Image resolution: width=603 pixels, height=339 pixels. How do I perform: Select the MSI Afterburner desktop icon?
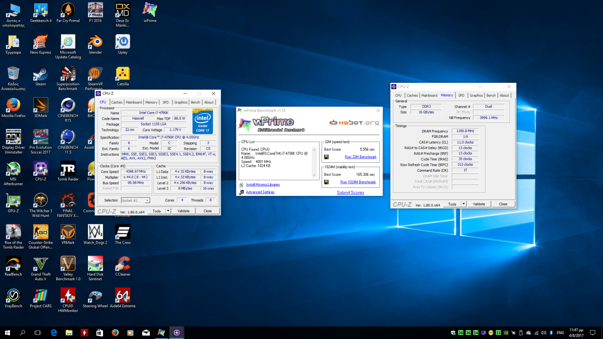click(x=14, y=173)
